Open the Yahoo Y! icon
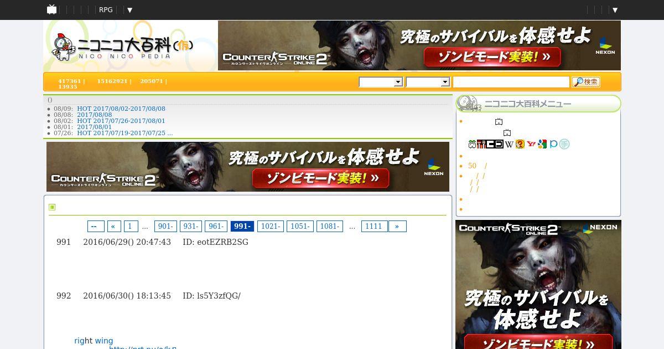This screenshot has width=664, height=349. (x=532, y=144)
